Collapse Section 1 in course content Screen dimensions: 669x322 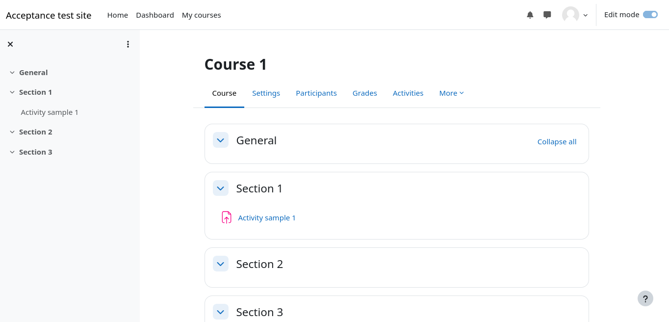(221, 188)
